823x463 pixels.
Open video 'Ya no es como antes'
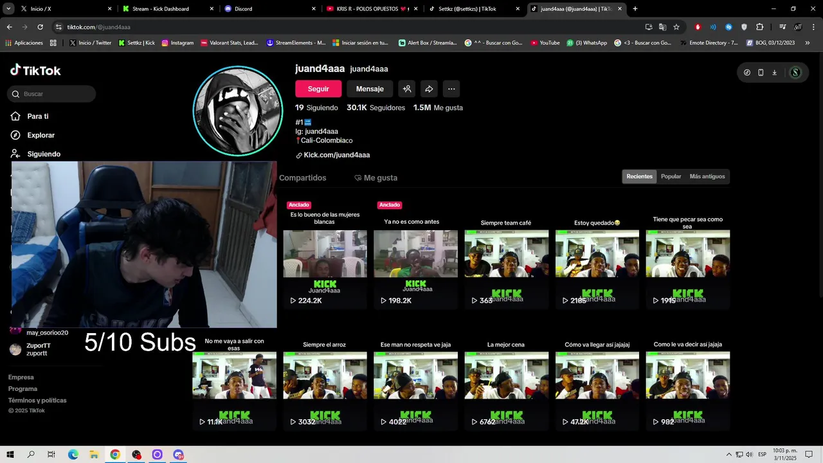415,254
